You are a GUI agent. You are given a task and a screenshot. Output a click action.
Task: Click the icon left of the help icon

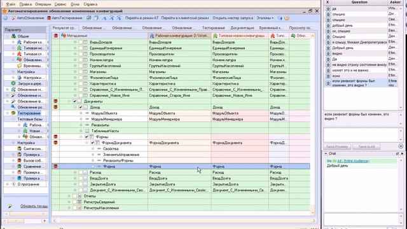point(280,18)
